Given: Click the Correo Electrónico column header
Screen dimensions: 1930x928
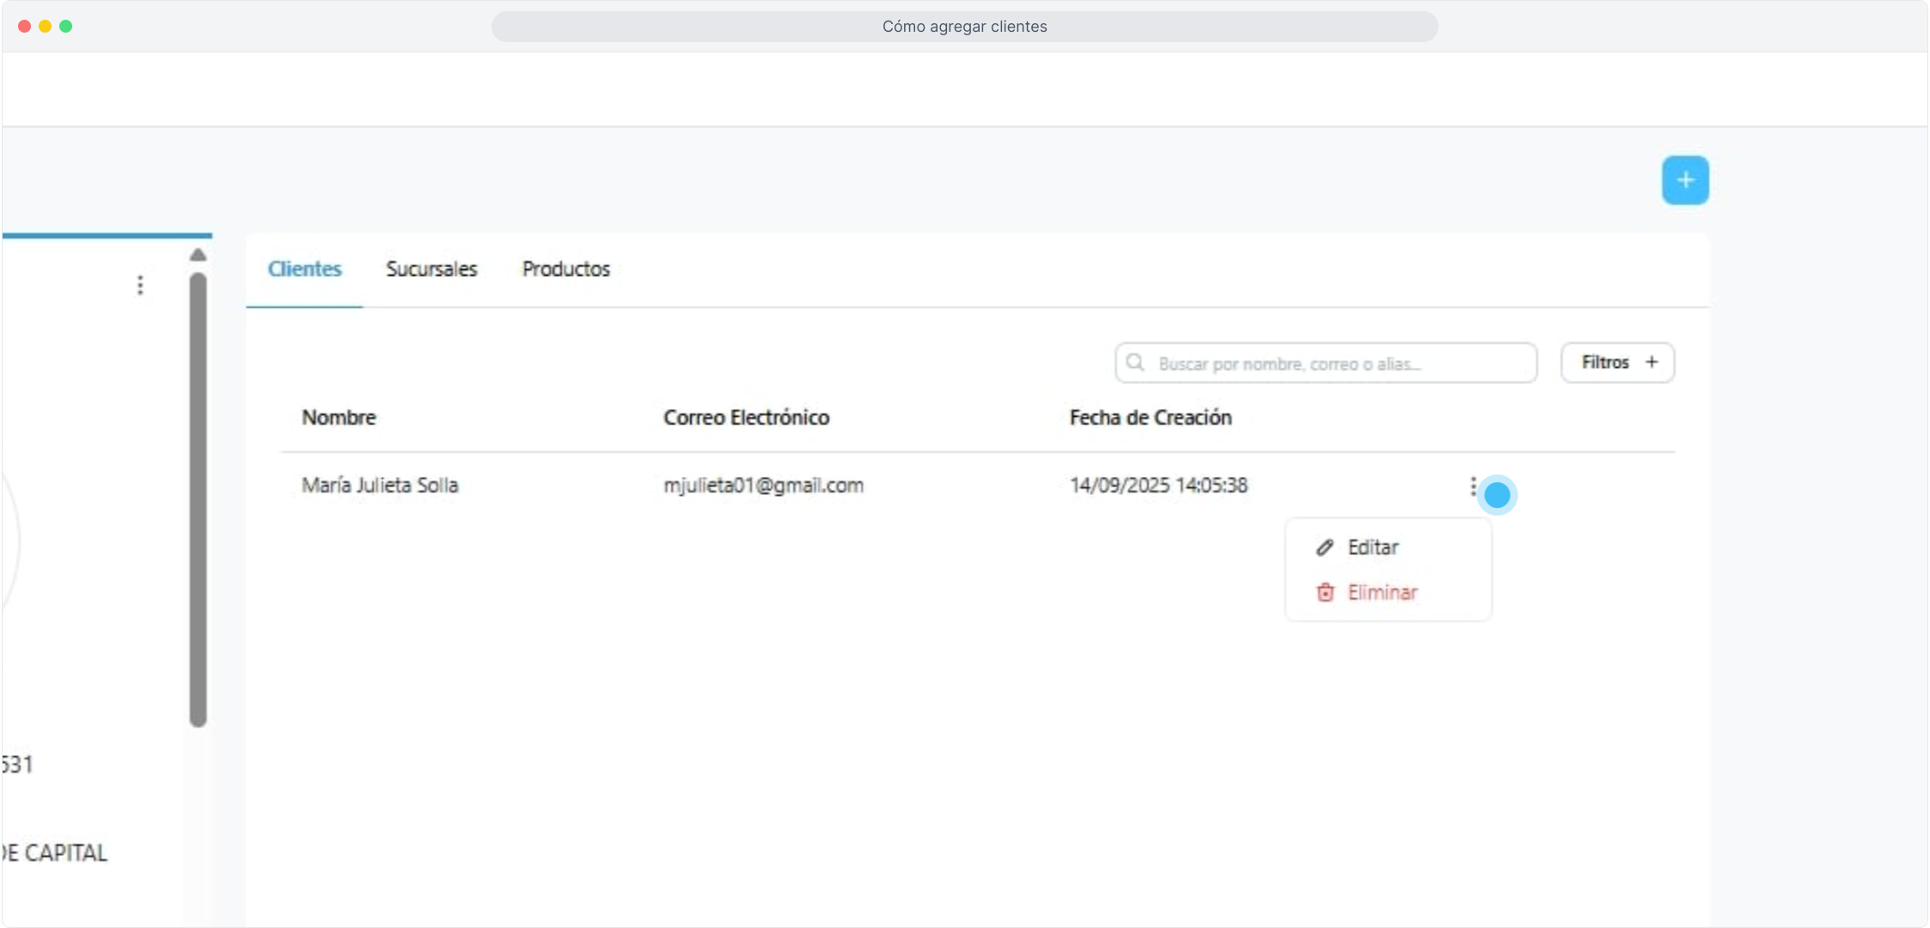Looking at the screenshot, I should (746, 418).
